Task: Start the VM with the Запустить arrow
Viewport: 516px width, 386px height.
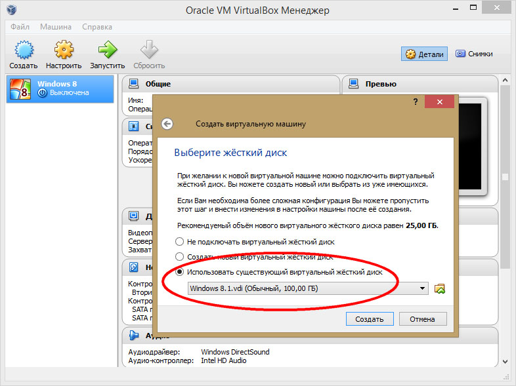Action: click(108, 50)
